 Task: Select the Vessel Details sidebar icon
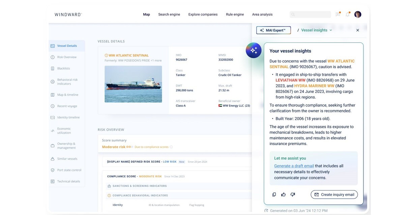pyautogui.click(x=52, y=45)
